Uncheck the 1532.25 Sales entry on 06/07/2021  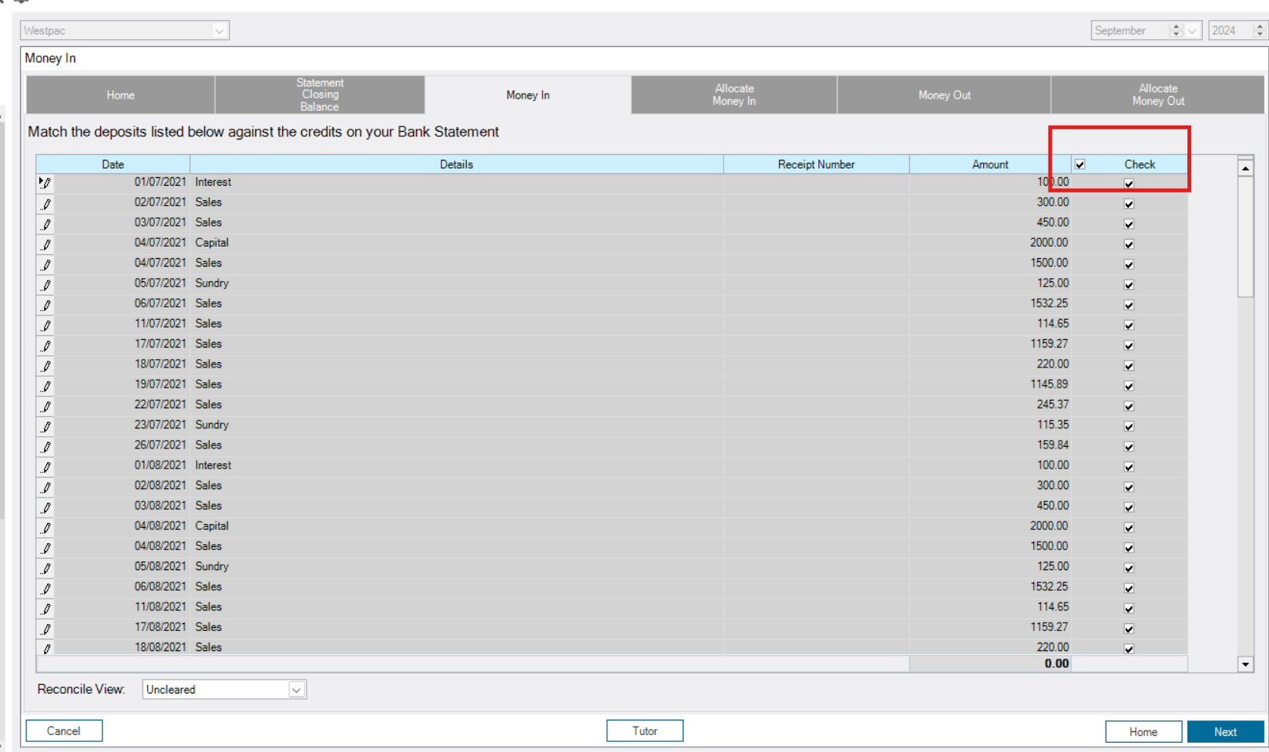[1129, 305]
